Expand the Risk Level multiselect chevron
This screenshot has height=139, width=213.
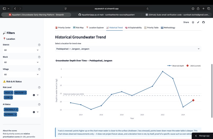coord(38,95)
